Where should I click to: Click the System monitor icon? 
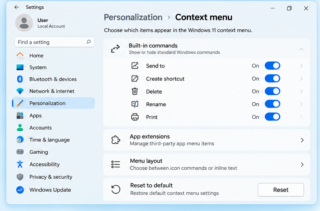[20, 68]
